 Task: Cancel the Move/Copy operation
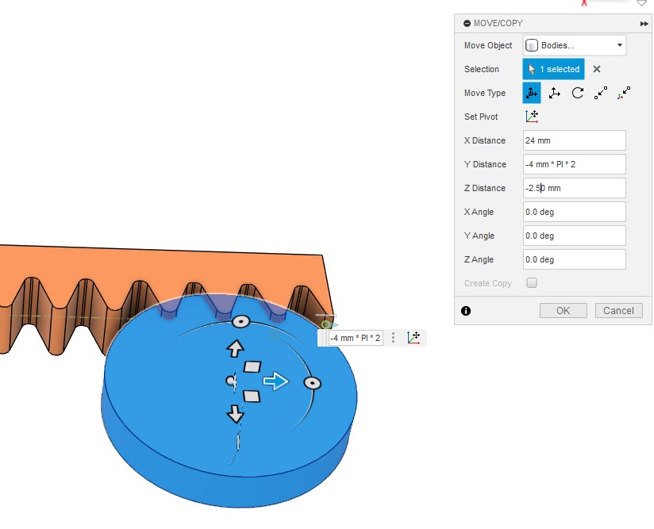[x=617, y=311]
